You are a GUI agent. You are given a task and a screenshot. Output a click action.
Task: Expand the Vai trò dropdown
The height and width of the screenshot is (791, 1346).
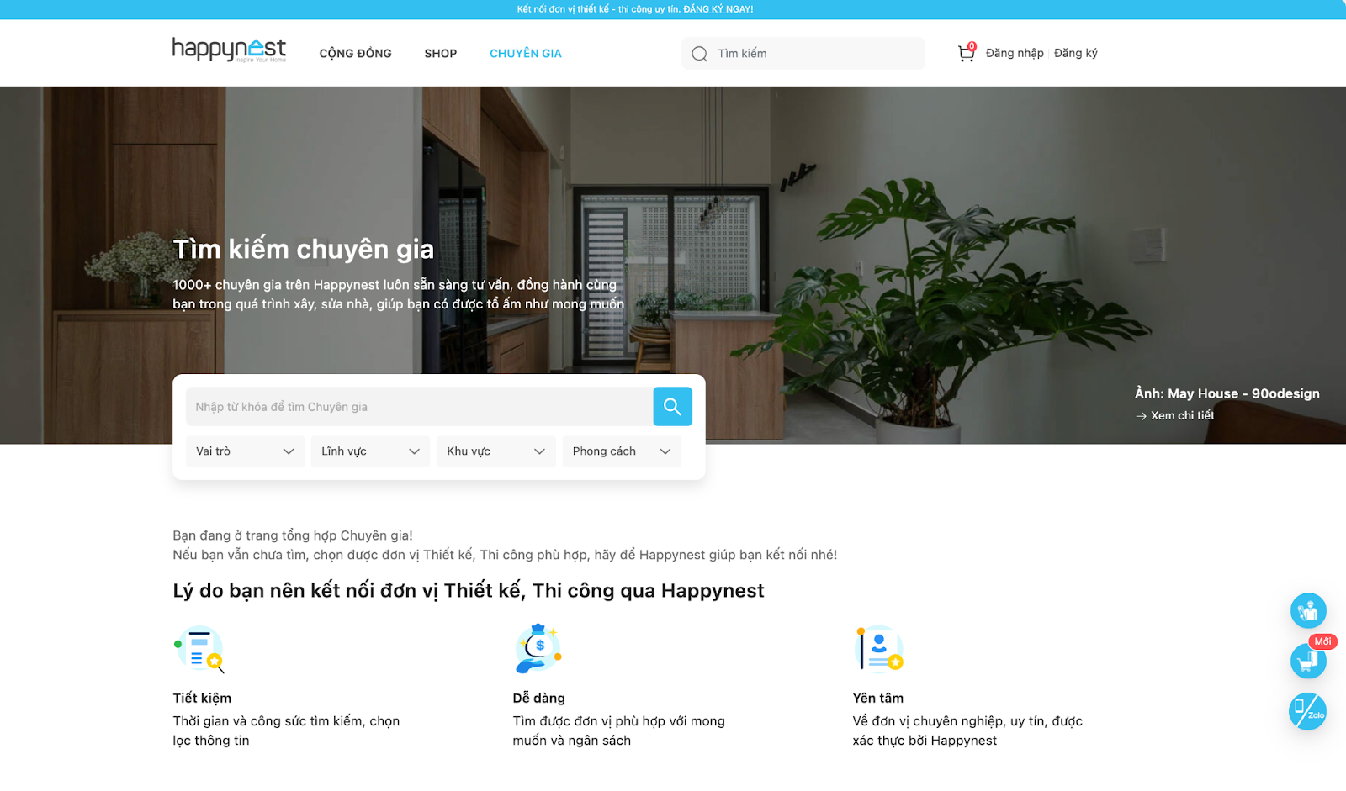[x=245, y=451]
